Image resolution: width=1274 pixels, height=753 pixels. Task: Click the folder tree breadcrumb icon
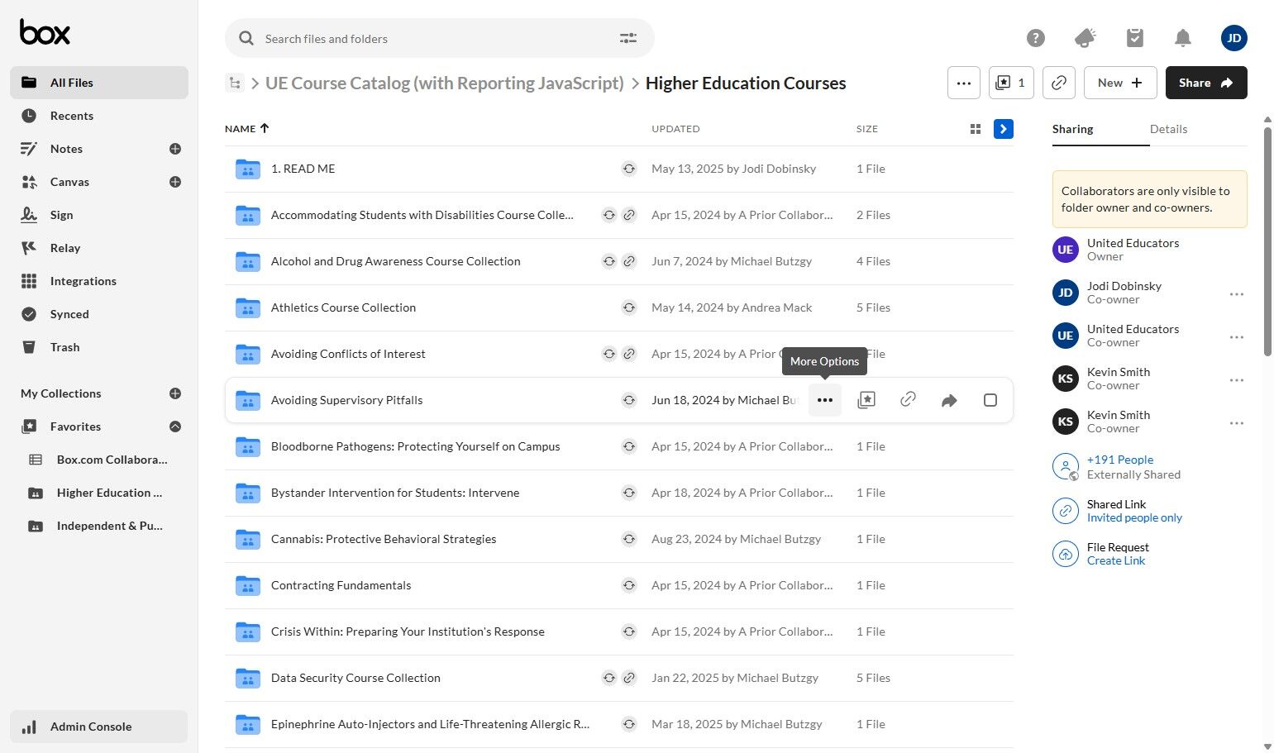click(x=236, y=83)
